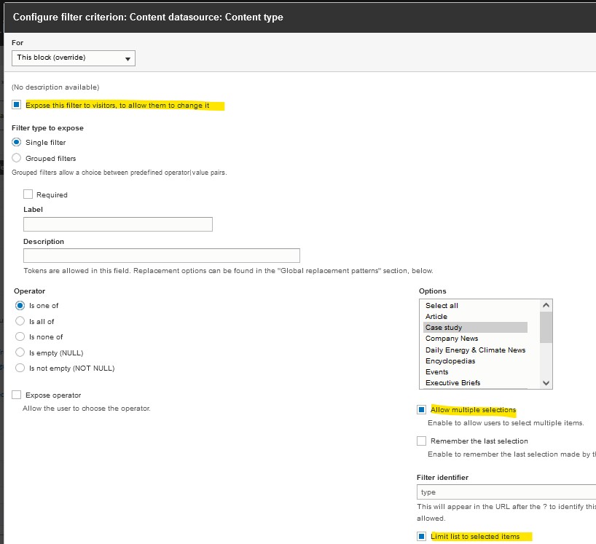
Task: Choose 'Company News' in Options list
Action: [x=452, y=339]
